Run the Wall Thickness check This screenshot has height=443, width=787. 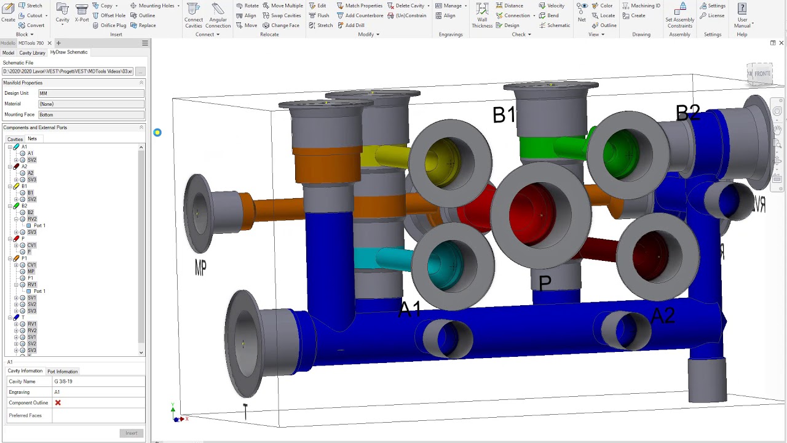(x=482, y=16)
